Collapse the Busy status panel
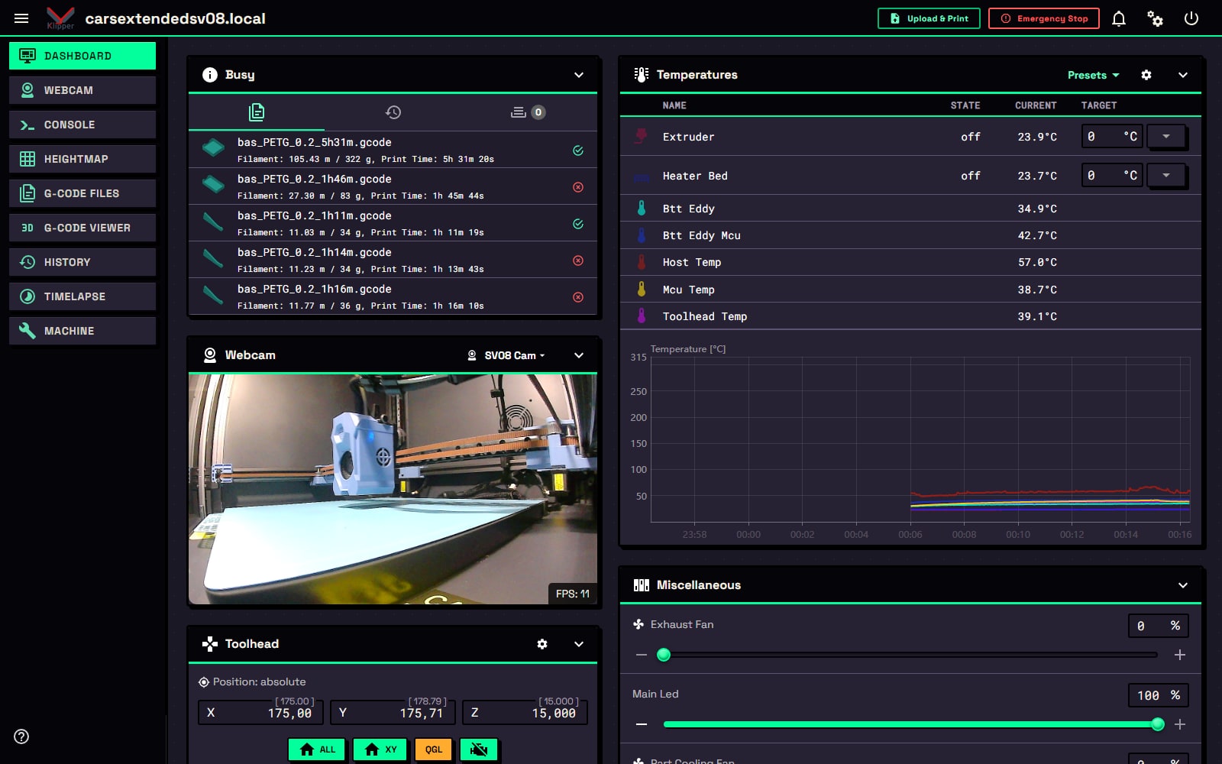The height and width of the screenshot is (764, 1222). pos(579,75)
